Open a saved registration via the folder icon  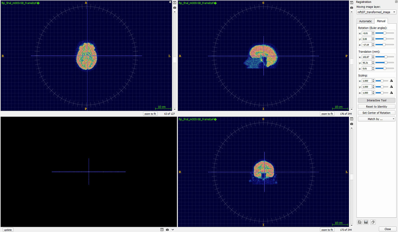tap(359, 222)
